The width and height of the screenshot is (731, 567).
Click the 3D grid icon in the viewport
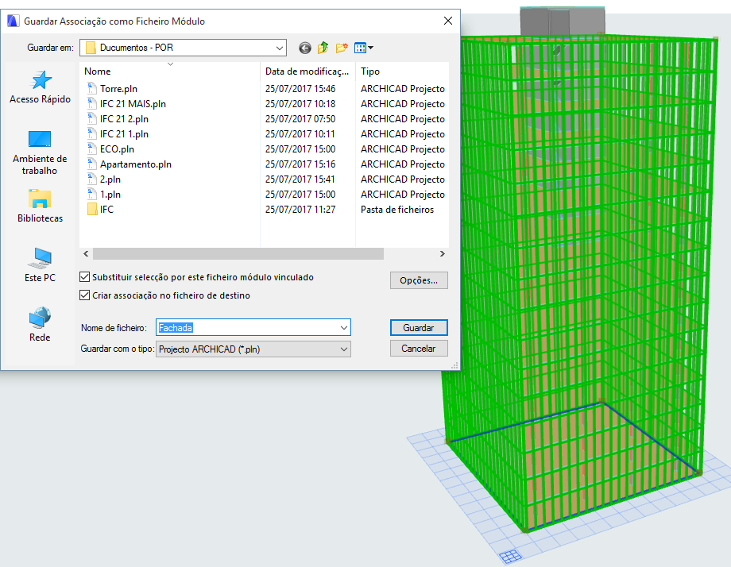click(x=510, y=555)
